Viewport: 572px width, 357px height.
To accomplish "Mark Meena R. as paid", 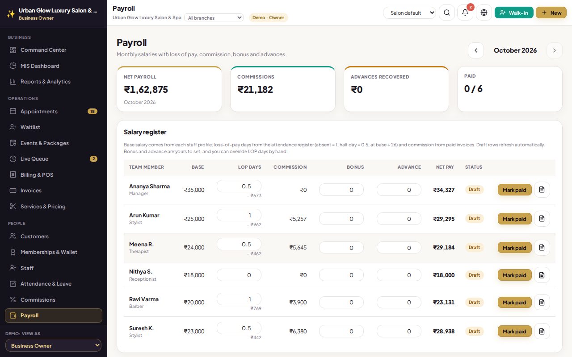I will tap(515, 248).
